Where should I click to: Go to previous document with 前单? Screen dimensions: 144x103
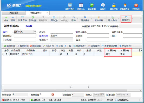pos(6,19)
